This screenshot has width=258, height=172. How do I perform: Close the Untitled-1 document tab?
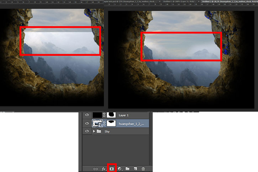(x=199, y=1)
